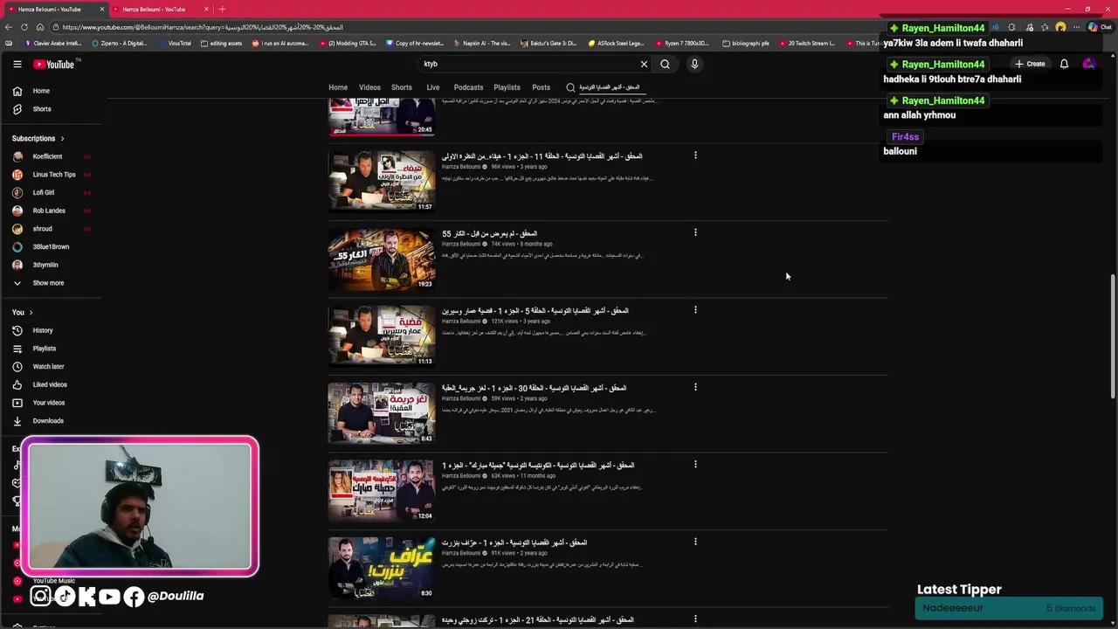The image size is (1118, 629).
Task: Click the channel search magnifier icon
Action: point(570,87)
